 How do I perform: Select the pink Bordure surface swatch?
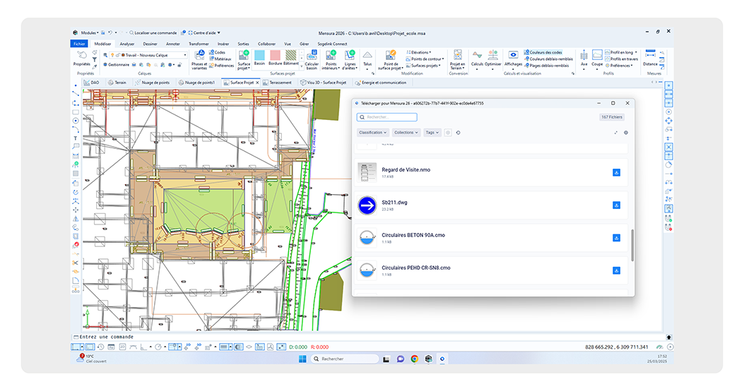[275, 55]
